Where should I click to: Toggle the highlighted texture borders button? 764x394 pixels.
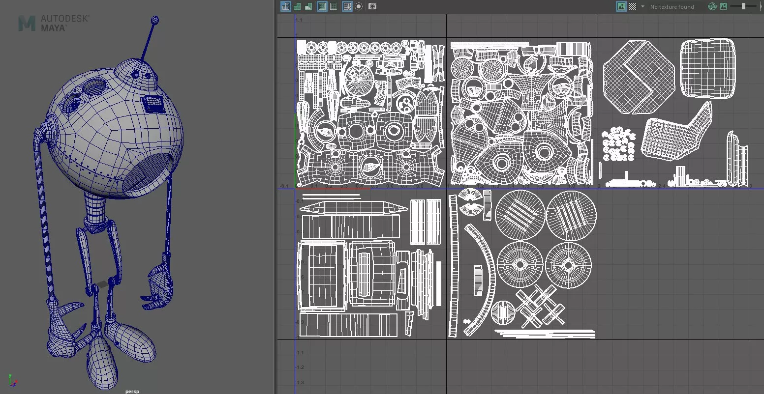[x=322, y=6]
